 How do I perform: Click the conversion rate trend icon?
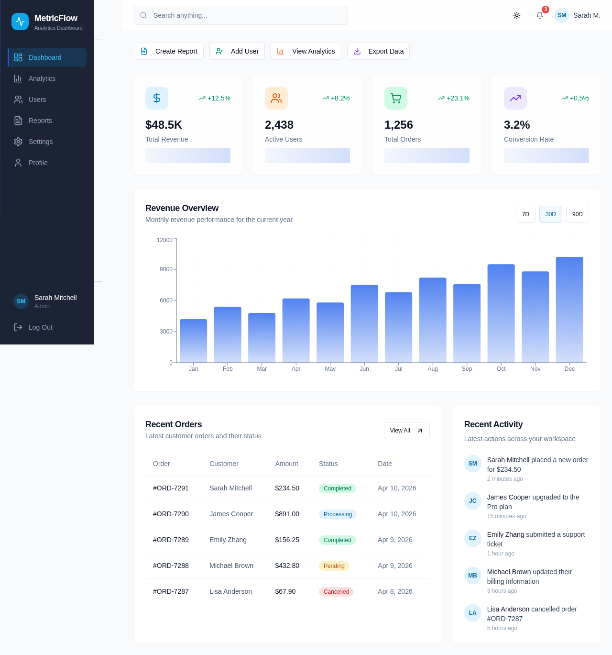tap(515, 98)
